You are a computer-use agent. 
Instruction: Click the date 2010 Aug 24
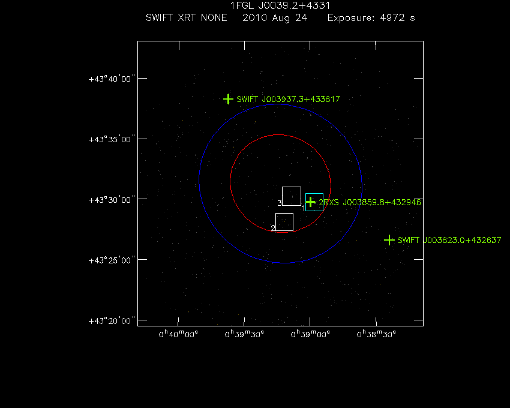pos(275,17)
